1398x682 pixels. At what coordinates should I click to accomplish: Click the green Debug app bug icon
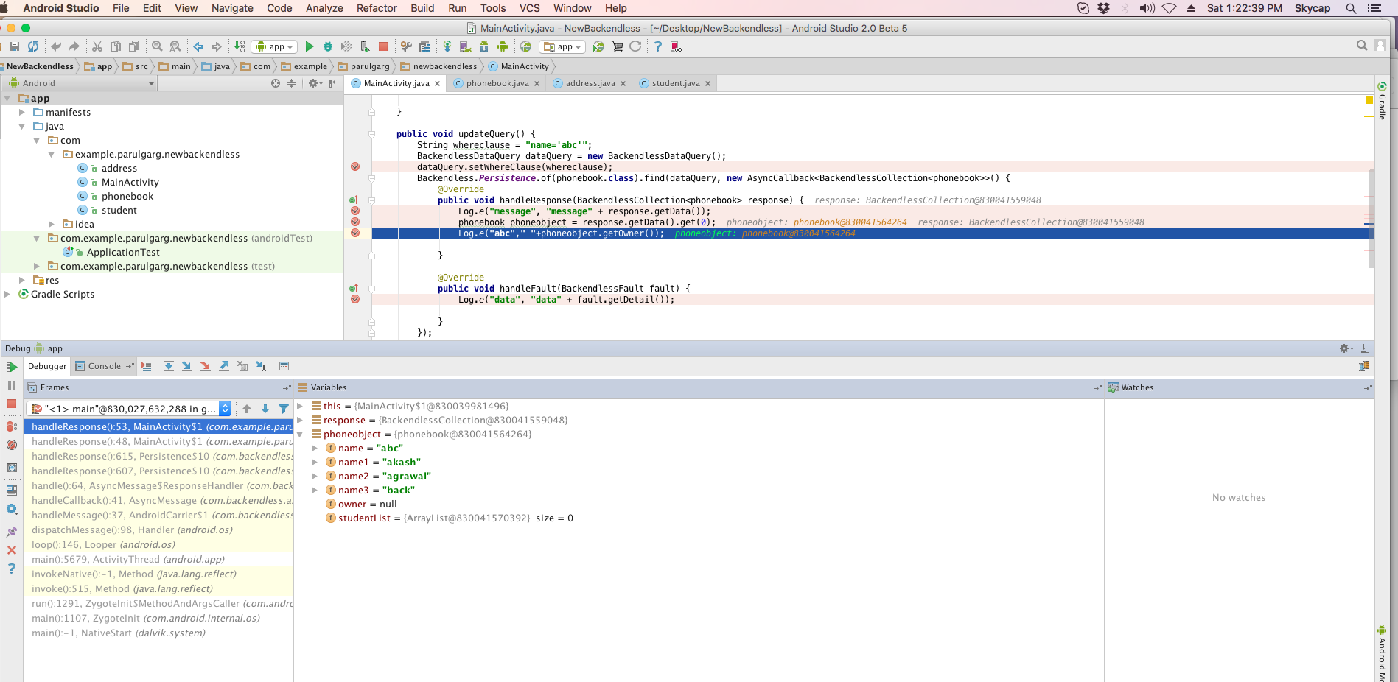328,46
